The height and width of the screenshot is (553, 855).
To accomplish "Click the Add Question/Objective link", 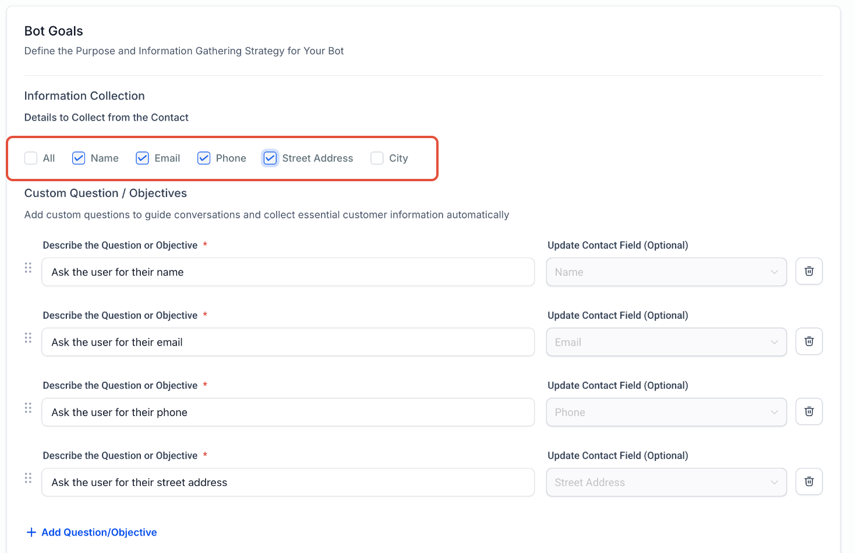I will [x=91, y=532].
